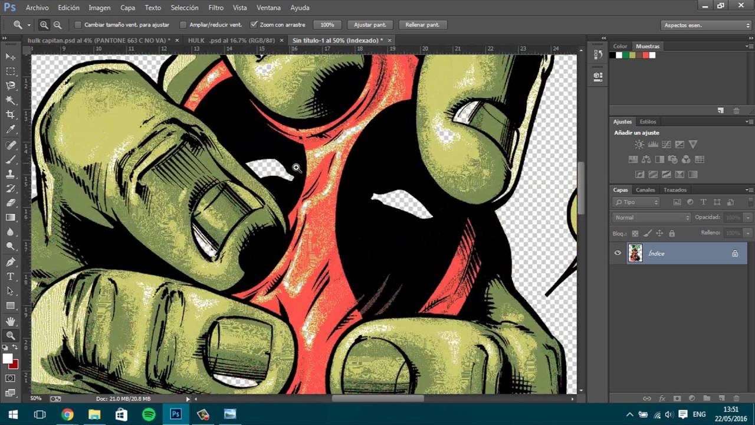Image resolution: width=755 pixels, height=425 pixels.
Task: Open the Opacidad dropdown arrow
Action: tap(748, 218)
